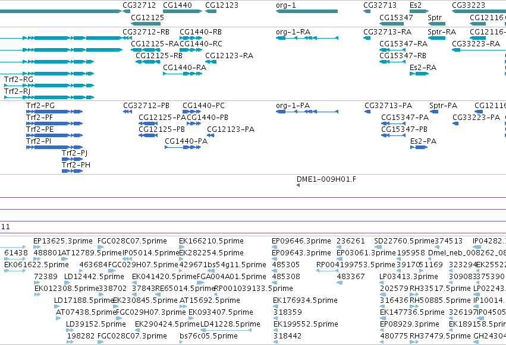Screen dimensions: 506x345
Task: Click protein CG32712-PB label
Action: (x=146, y=106)
